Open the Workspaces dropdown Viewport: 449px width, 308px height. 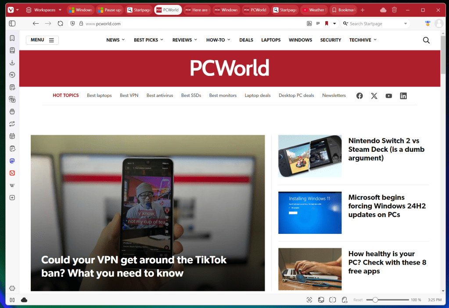[x=43, y=9]
